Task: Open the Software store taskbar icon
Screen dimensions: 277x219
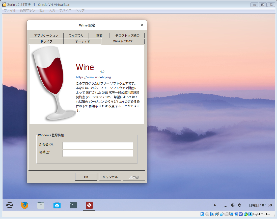Action: pos(57,205)
